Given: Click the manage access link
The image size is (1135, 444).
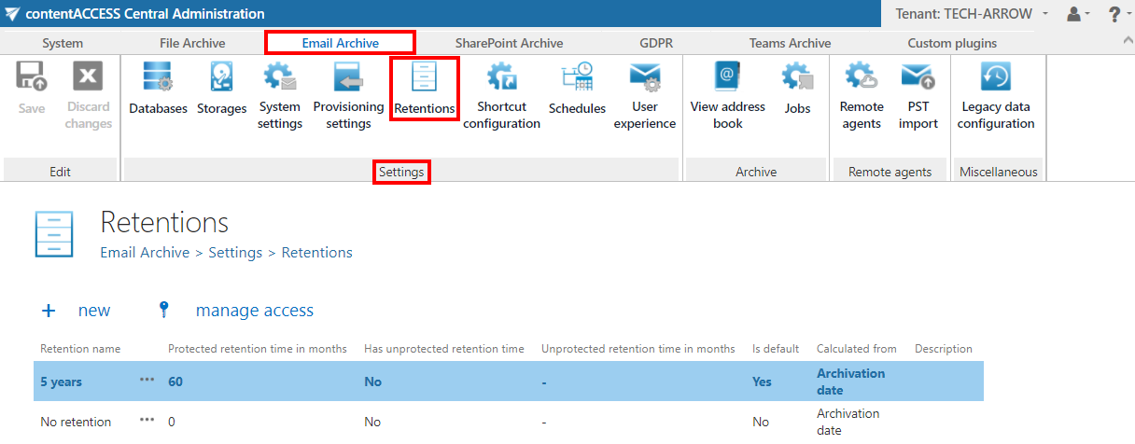Looking at the screenshot, I should point(254,311).
